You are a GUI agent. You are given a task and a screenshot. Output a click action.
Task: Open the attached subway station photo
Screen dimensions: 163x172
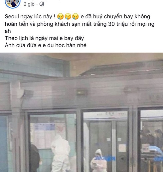pos(81,112)
